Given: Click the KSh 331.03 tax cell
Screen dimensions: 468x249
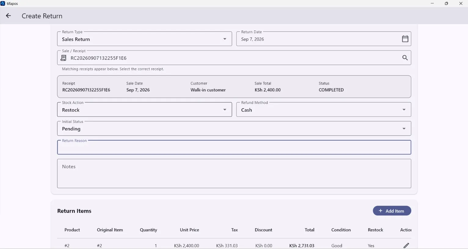Looking at the screenshot, I should [227, 246].
